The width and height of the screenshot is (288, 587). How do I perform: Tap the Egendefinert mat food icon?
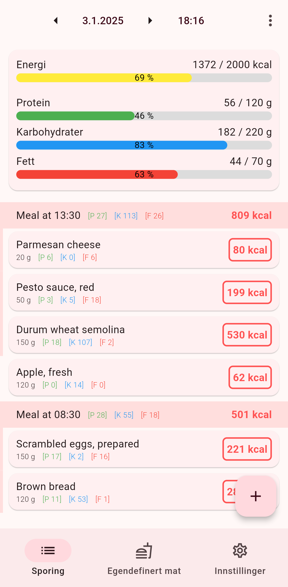coord(144,551)
